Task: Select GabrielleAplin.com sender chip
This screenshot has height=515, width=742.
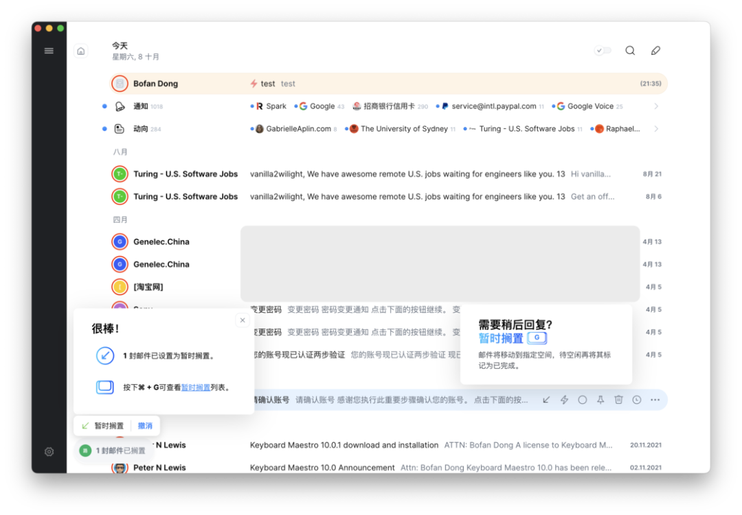Action: pyautogui.click(x=294, y=129)
